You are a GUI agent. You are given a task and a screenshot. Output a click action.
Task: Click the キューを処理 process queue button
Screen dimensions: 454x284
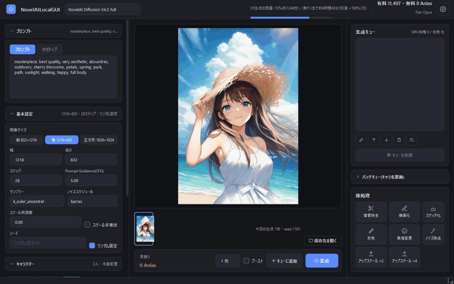pos(400,155)
